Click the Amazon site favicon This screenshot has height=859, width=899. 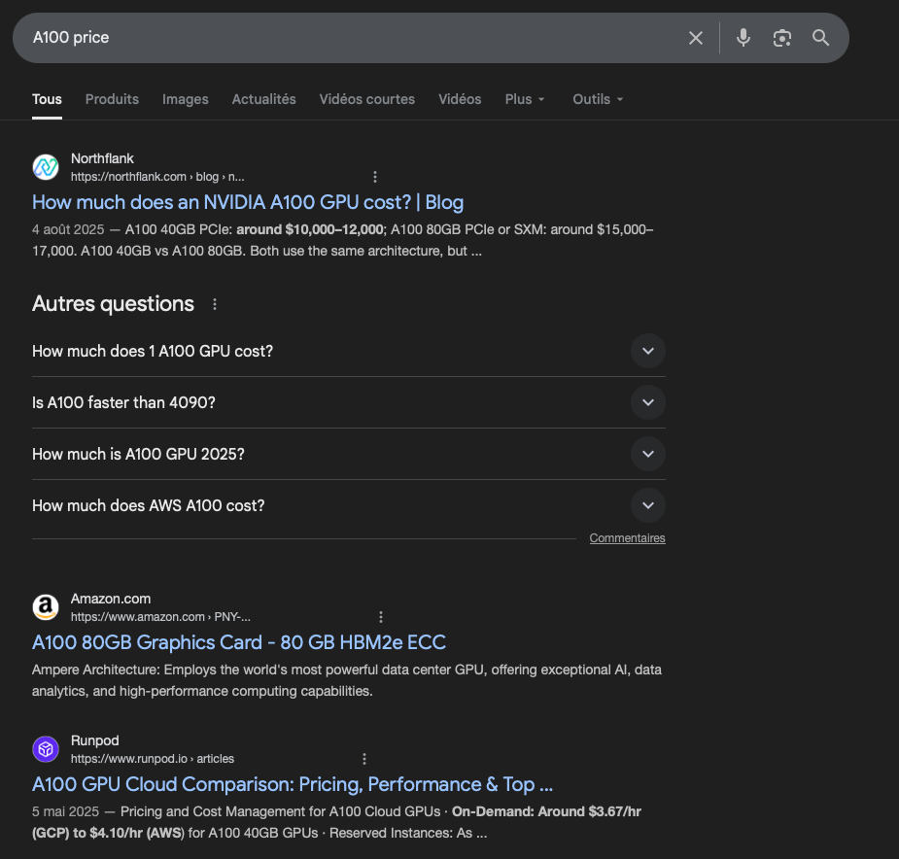tap(46, 607)
